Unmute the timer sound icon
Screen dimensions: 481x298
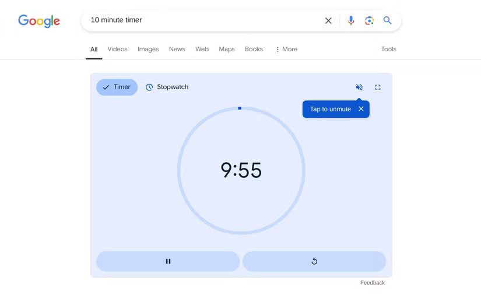pyautogui.click(x=359, y=87)
